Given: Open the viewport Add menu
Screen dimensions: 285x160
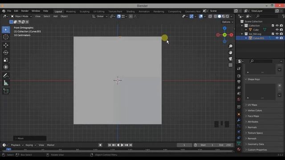Looking at the screenshot, I should [55, 16].
